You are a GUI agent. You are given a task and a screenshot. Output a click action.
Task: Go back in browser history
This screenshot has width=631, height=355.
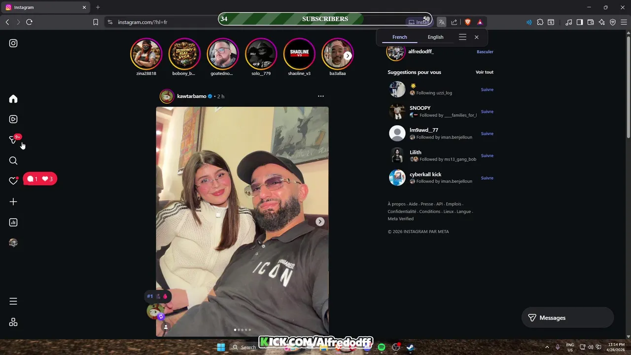point(7,22)
